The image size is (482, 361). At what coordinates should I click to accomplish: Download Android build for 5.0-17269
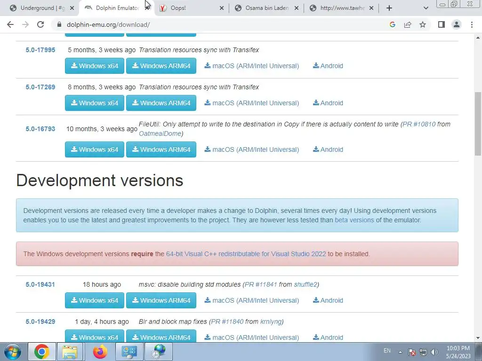coord(328,103)
